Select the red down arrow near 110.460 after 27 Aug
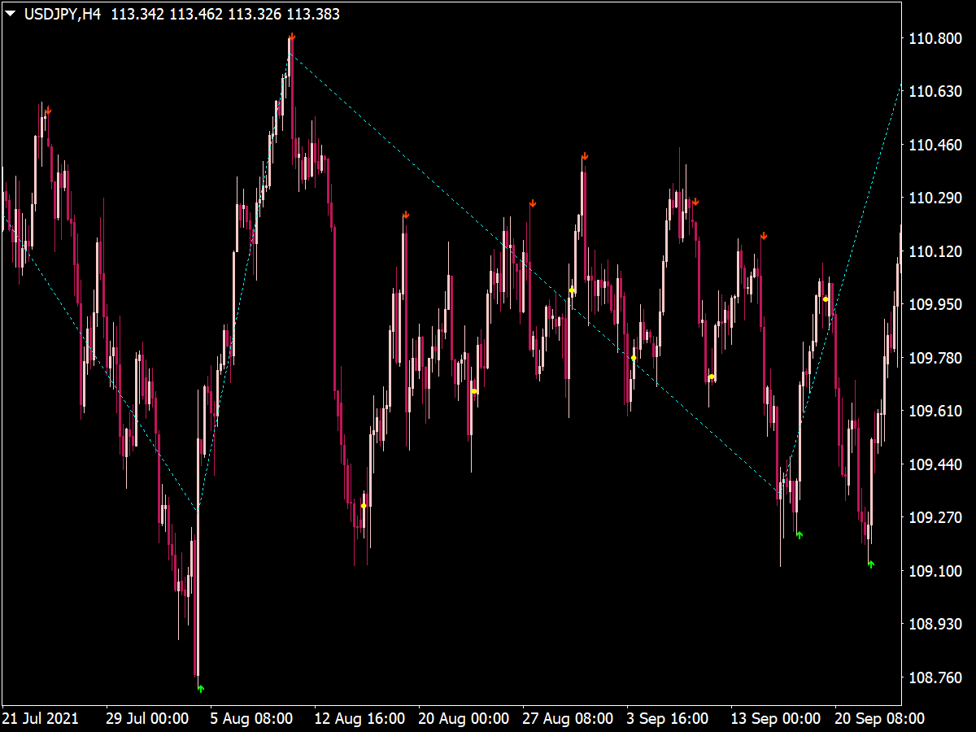The width and height of the screenshot is (976, 732). pyautogui.click(x=585, y=156)
